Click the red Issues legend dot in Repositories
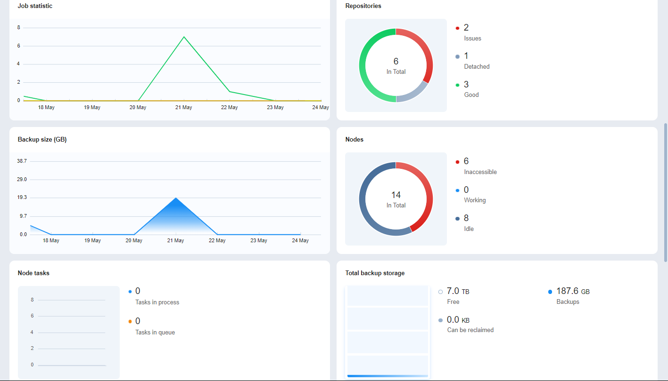Viewport: 668px width, 381px height. click(x=457, y=28)
